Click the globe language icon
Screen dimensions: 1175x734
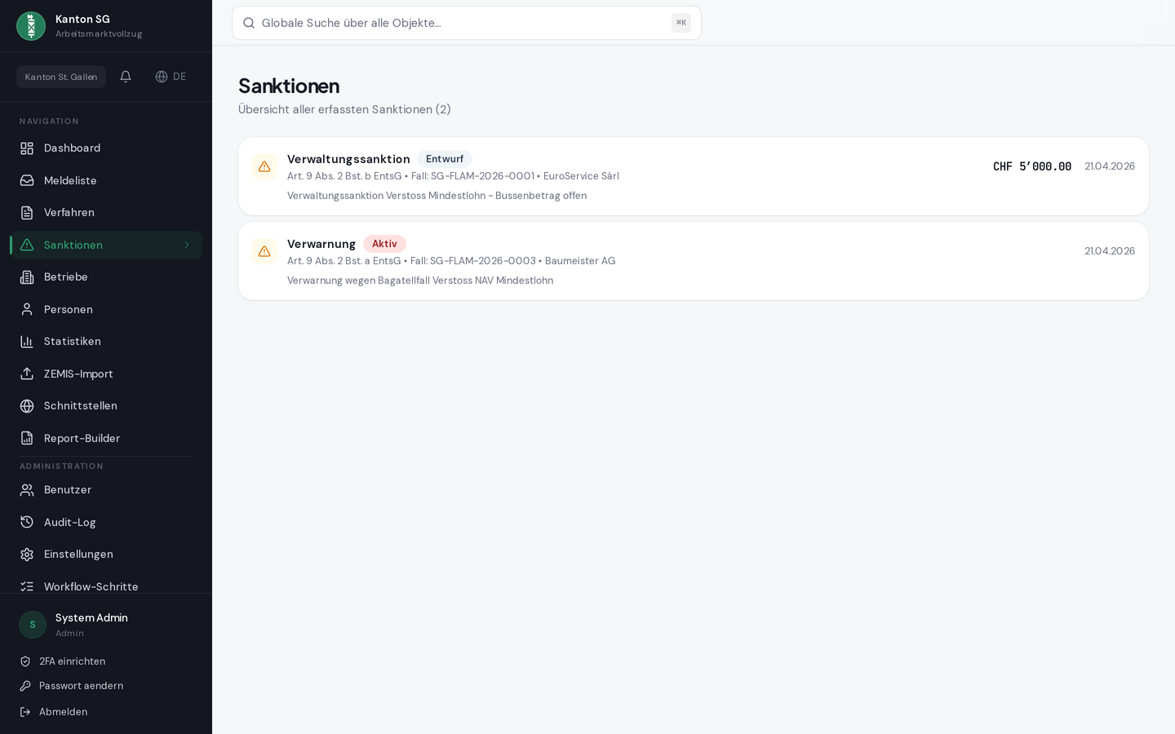[162, 77]
